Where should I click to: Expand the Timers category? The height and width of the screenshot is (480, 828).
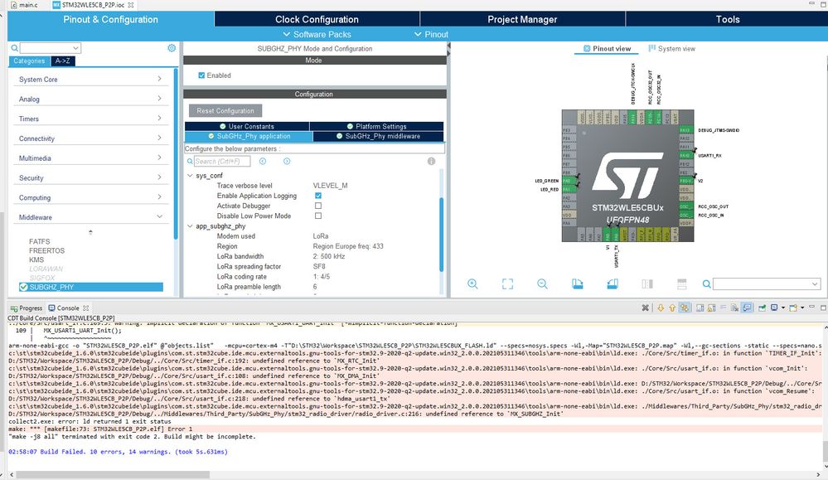tap(90, 119)
